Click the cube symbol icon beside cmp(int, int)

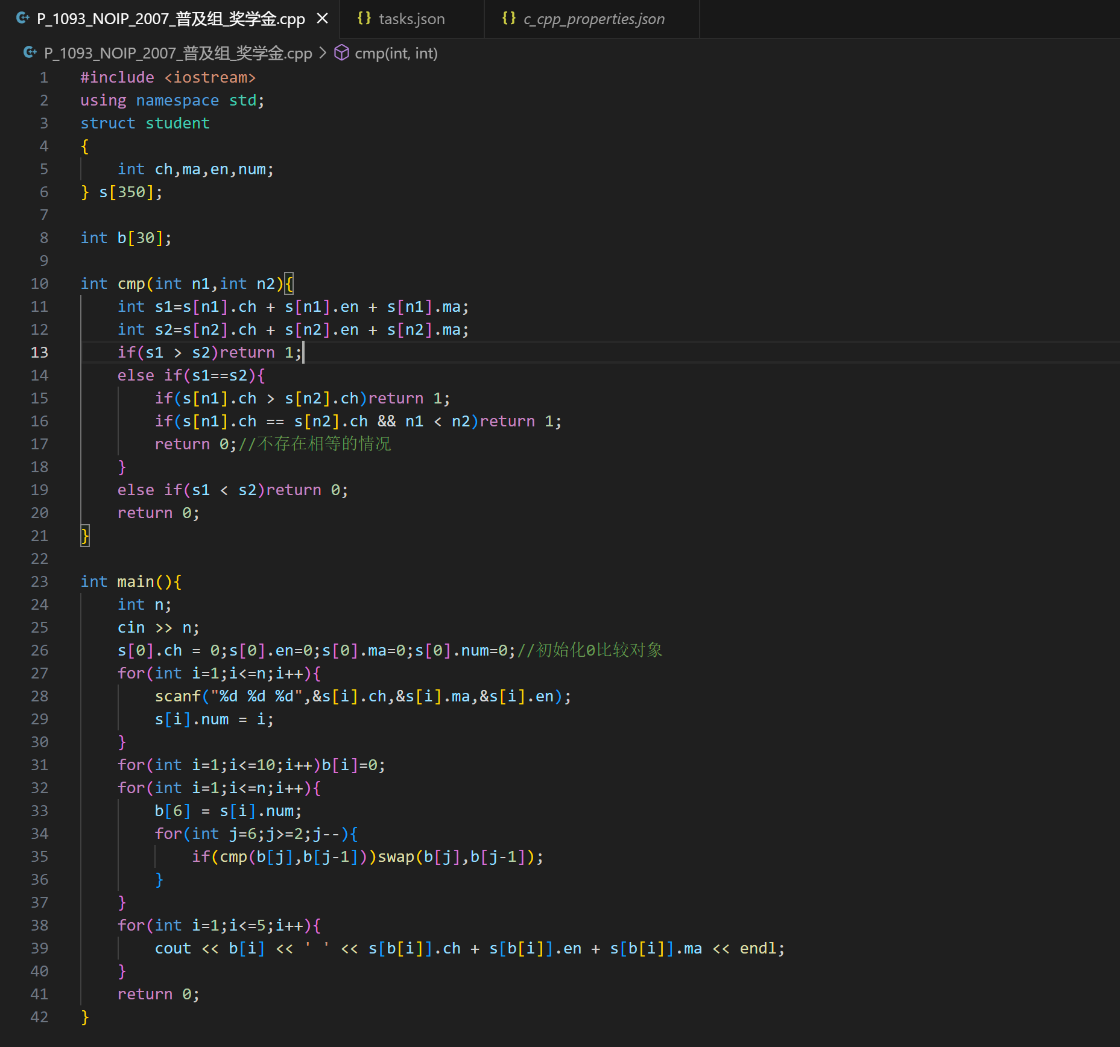tap(341, 53)
